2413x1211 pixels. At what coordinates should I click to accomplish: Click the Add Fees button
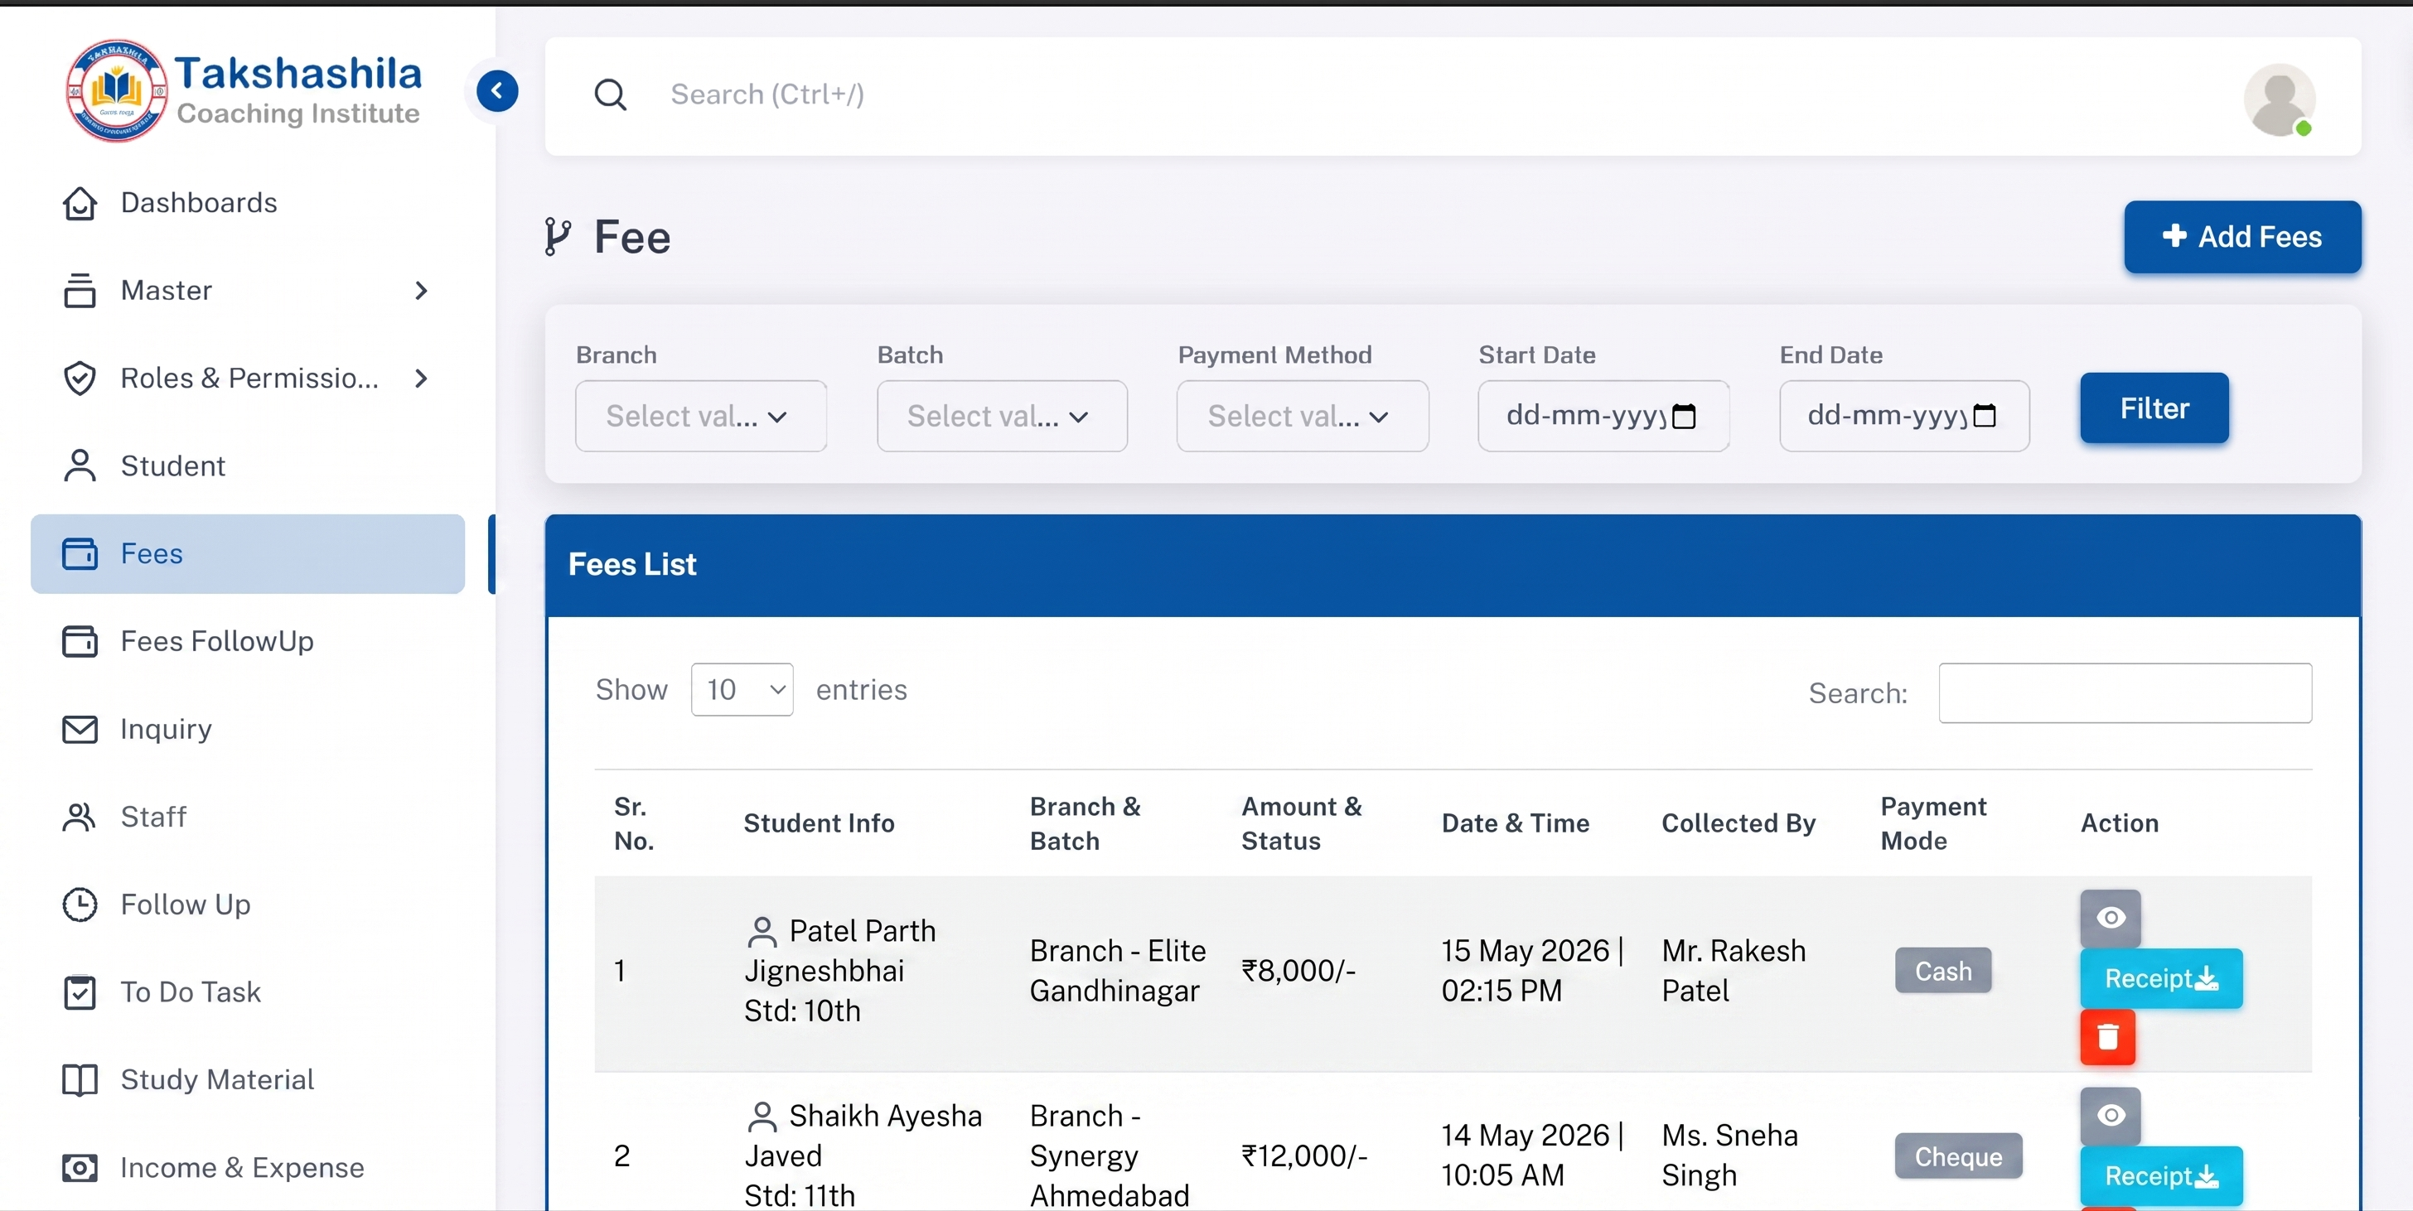2241,237
